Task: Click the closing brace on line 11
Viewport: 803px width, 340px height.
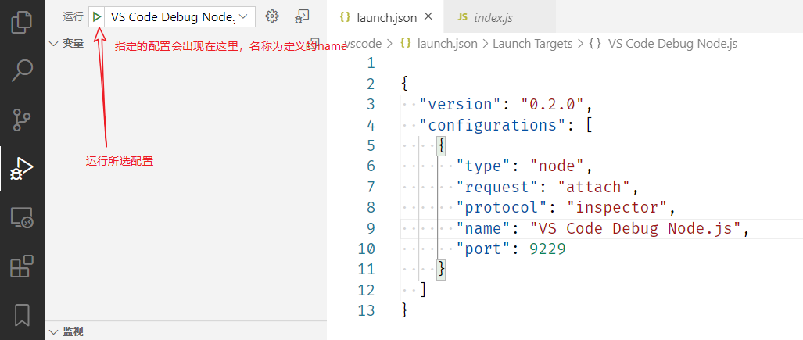Action: pos(441,270)
